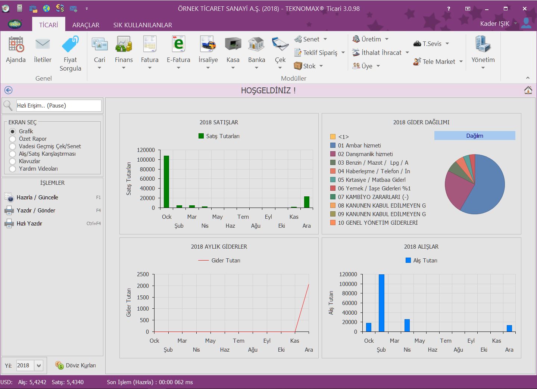537x389 pixels.
Task: Expand the Yıl year dropdown
Action: (39, 365)
